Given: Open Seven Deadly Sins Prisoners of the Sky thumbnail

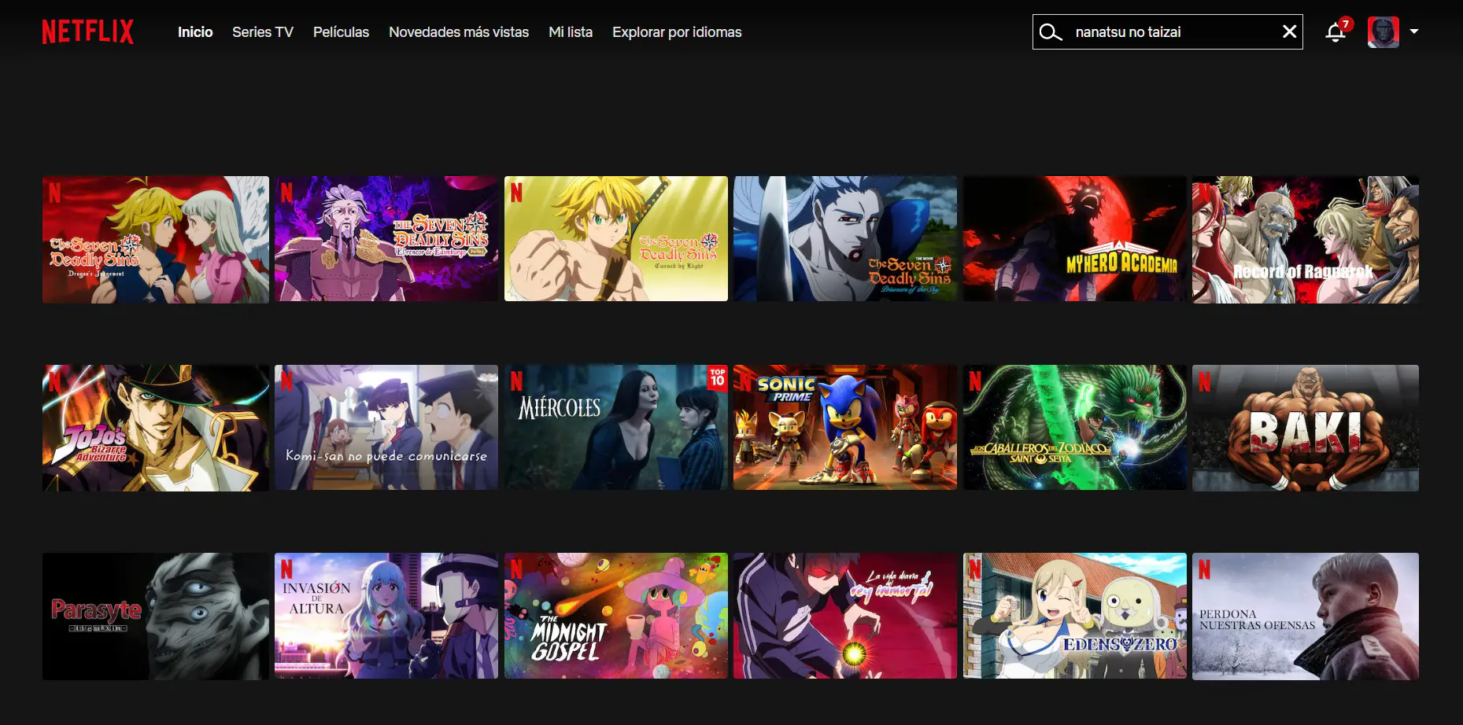Looking at the screenshot, I should [x=845, y=239].
